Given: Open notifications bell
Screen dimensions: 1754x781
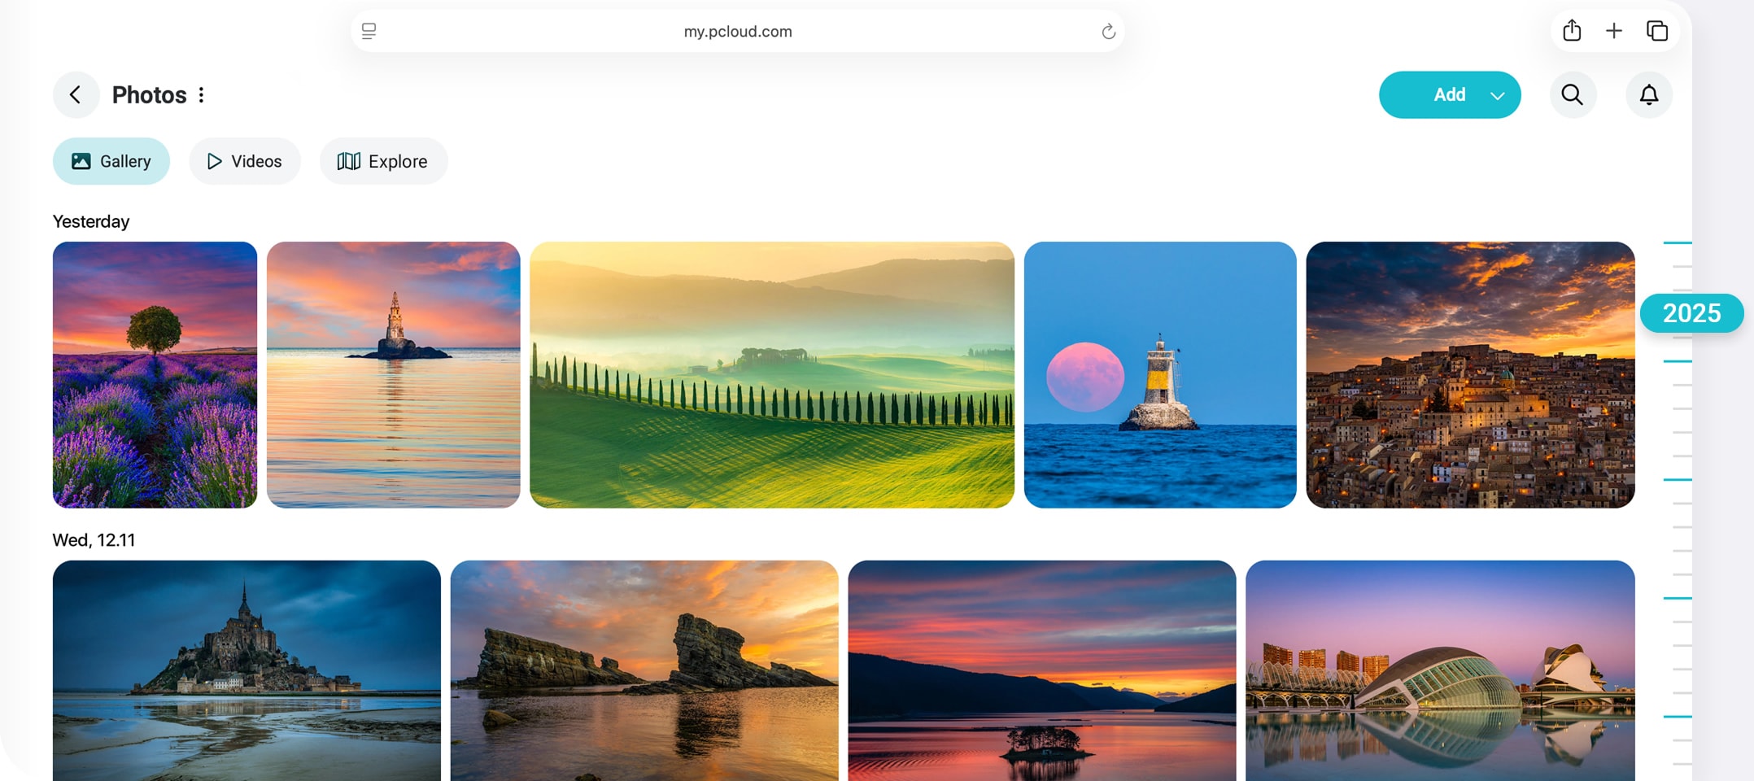Looking at the screenshot, I should 1648,95.
